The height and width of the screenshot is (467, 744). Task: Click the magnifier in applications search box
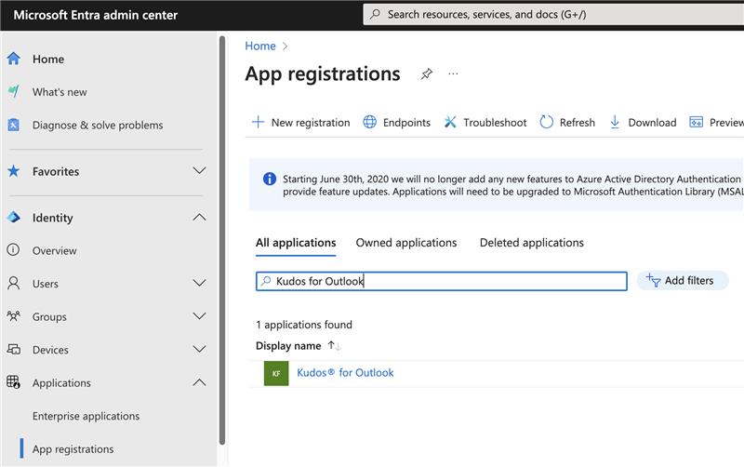[x=266, y=281]
